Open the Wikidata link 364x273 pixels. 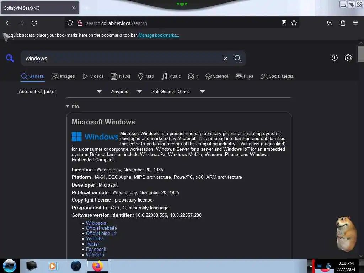[x=95, y=255]
